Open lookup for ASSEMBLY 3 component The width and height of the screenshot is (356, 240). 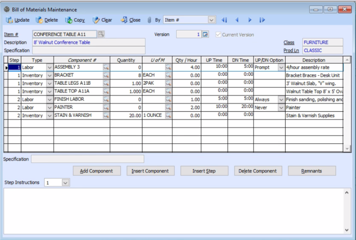point(106,68)
